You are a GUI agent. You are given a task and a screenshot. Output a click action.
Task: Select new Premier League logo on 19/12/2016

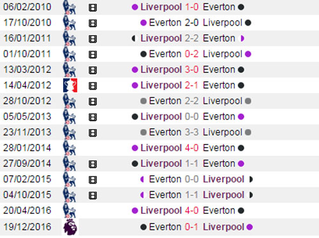pos(70,227)
